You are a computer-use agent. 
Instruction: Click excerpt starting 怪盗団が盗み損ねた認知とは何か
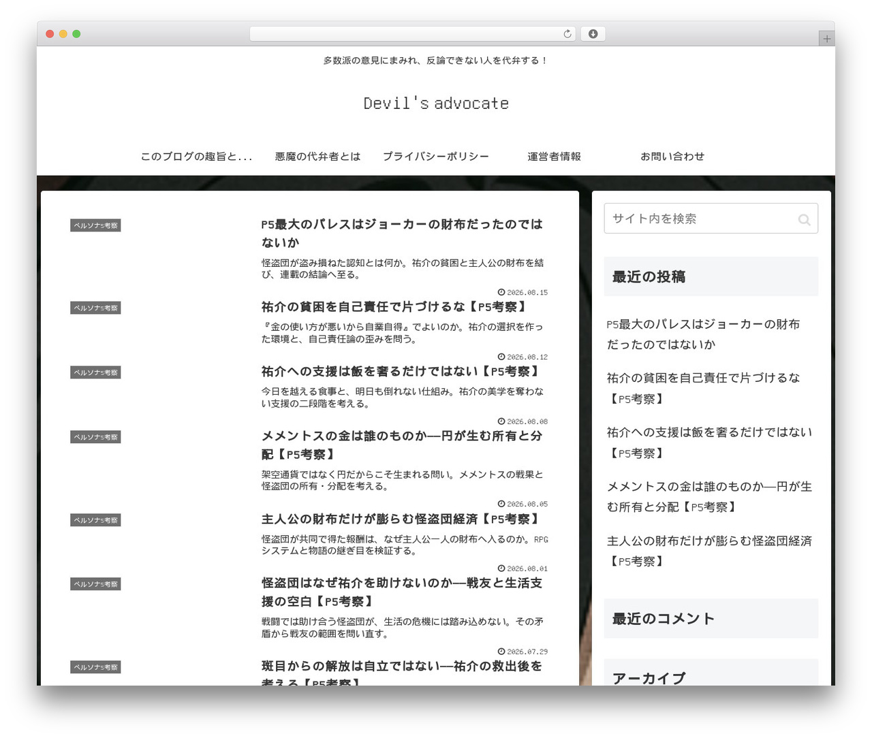pyautogui.click(x=402, y=269)
